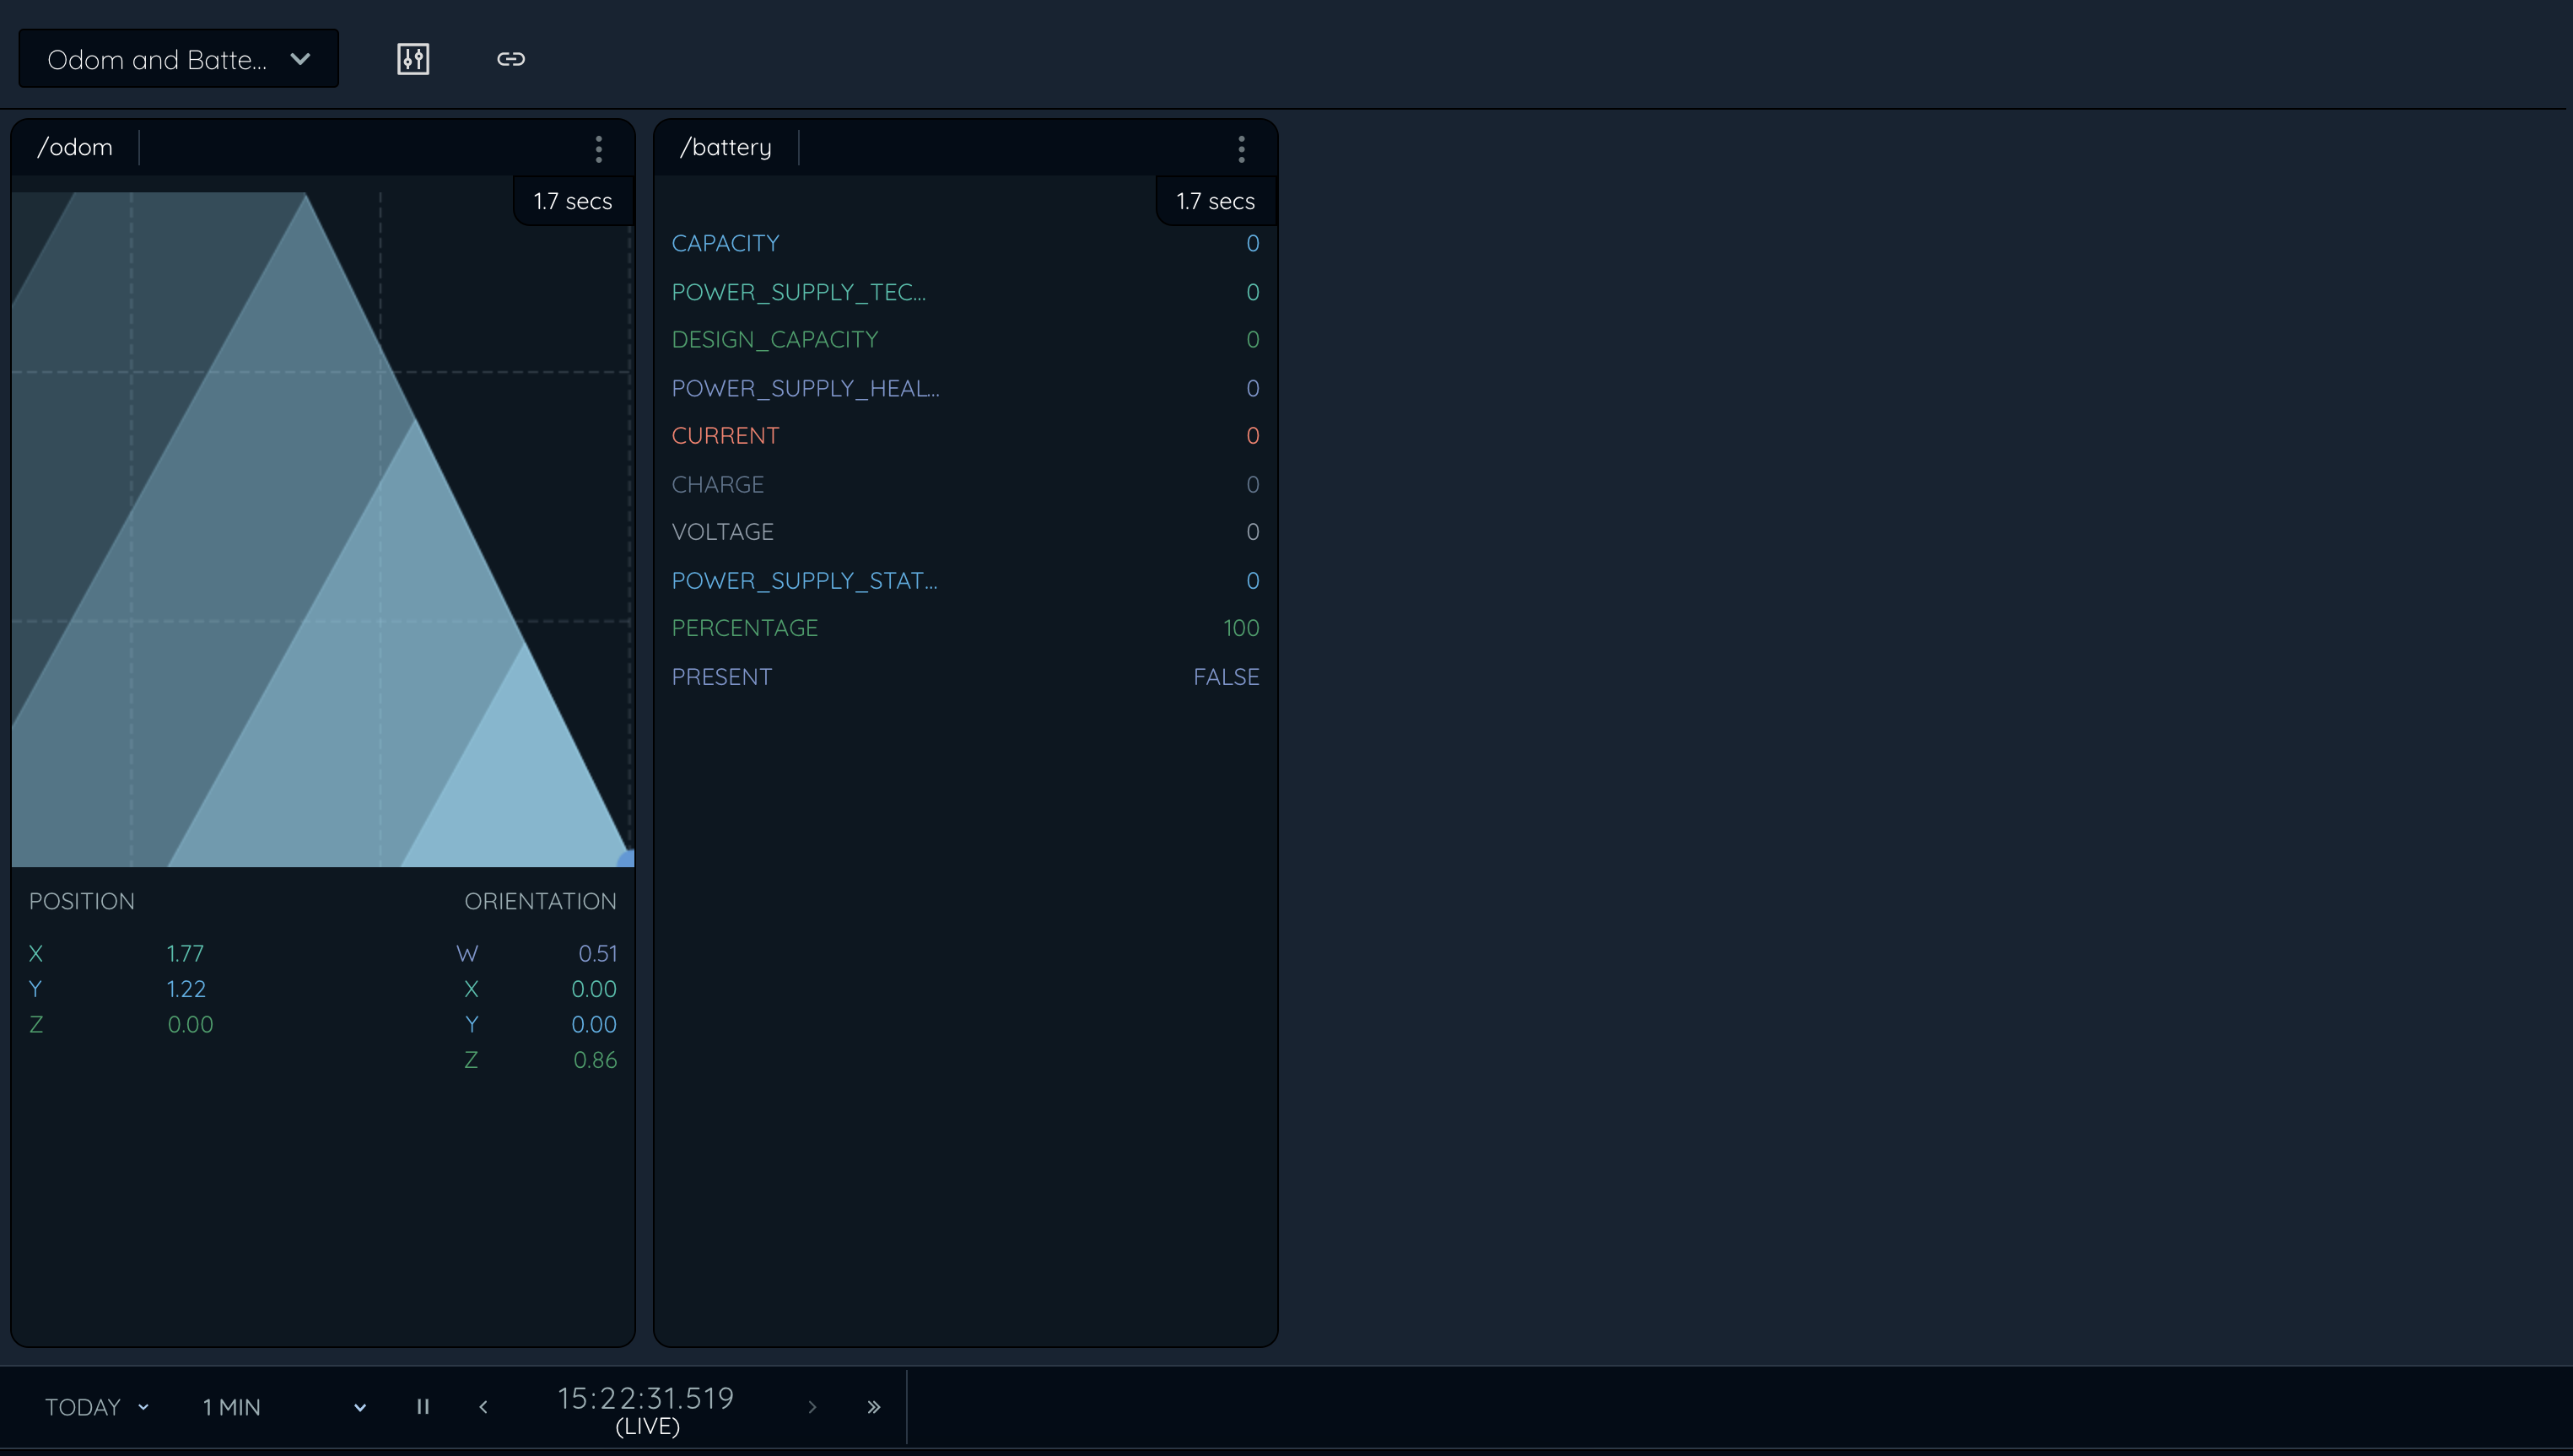2573x1456 pixels.
Task: Step back one interval with left chevron
Action: [484, 1406]
